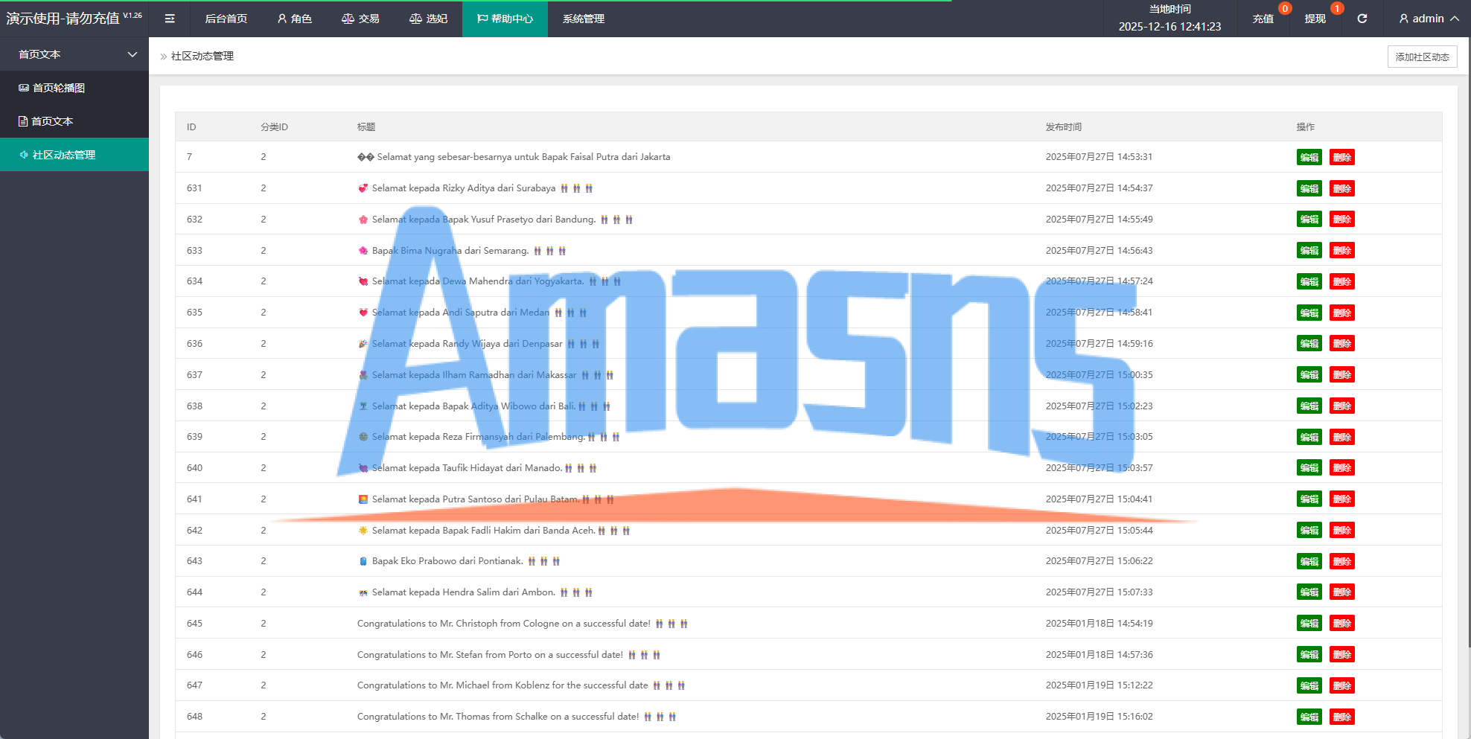
Task: Edit the Bima Nugraha row 633
Action: 1309,251
